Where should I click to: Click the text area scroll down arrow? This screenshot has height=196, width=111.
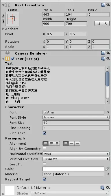coord(107,101)
